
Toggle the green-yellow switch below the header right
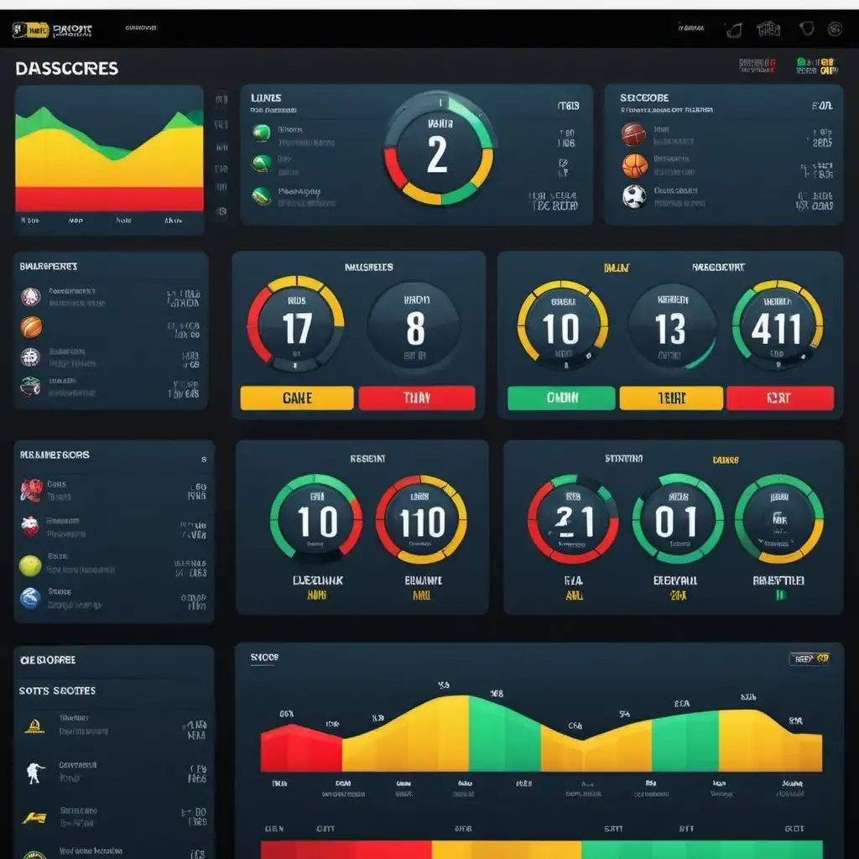(816, 67)
